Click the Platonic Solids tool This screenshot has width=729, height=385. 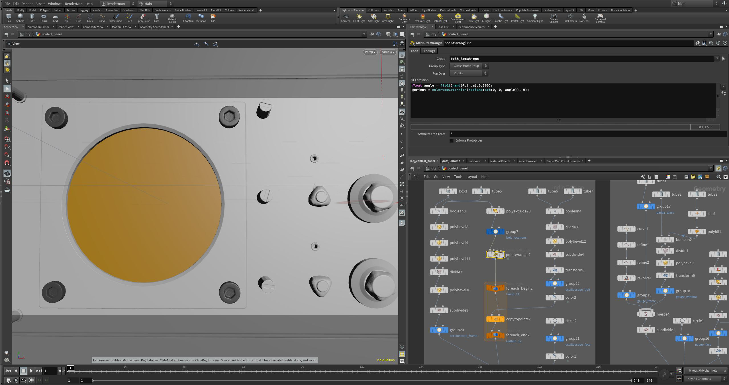pos(172,18)
